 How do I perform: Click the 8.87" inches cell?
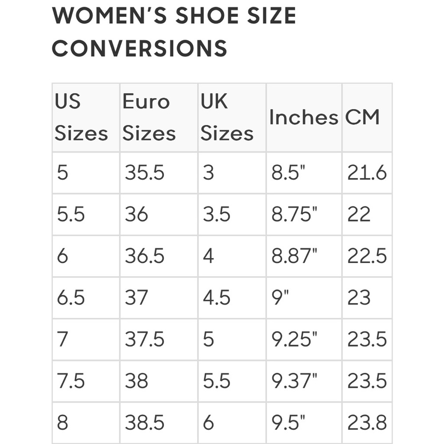304,256
